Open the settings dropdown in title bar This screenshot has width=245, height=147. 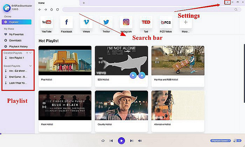click(227, 2)
